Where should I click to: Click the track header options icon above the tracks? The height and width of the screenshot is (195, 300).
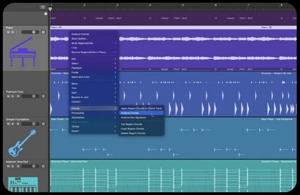click(43, 7)
